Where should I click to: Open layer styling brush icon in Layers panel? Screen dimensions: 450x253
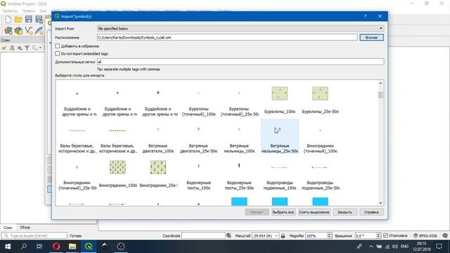[4, 48]
